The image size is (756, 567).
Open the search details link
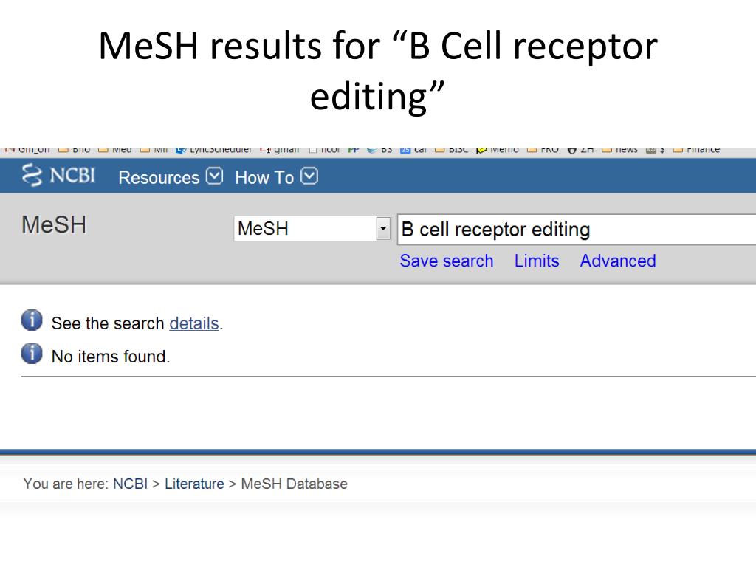point(194,323)
